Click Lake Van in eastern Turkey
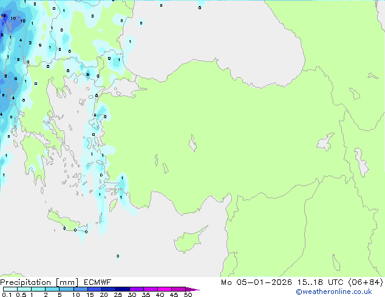 (x=325, y=143)
